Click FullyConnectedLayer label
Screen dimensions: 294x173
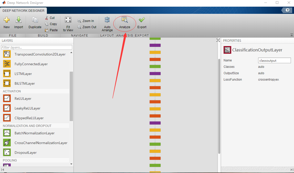pyautogui.click(x=31, y=64)
